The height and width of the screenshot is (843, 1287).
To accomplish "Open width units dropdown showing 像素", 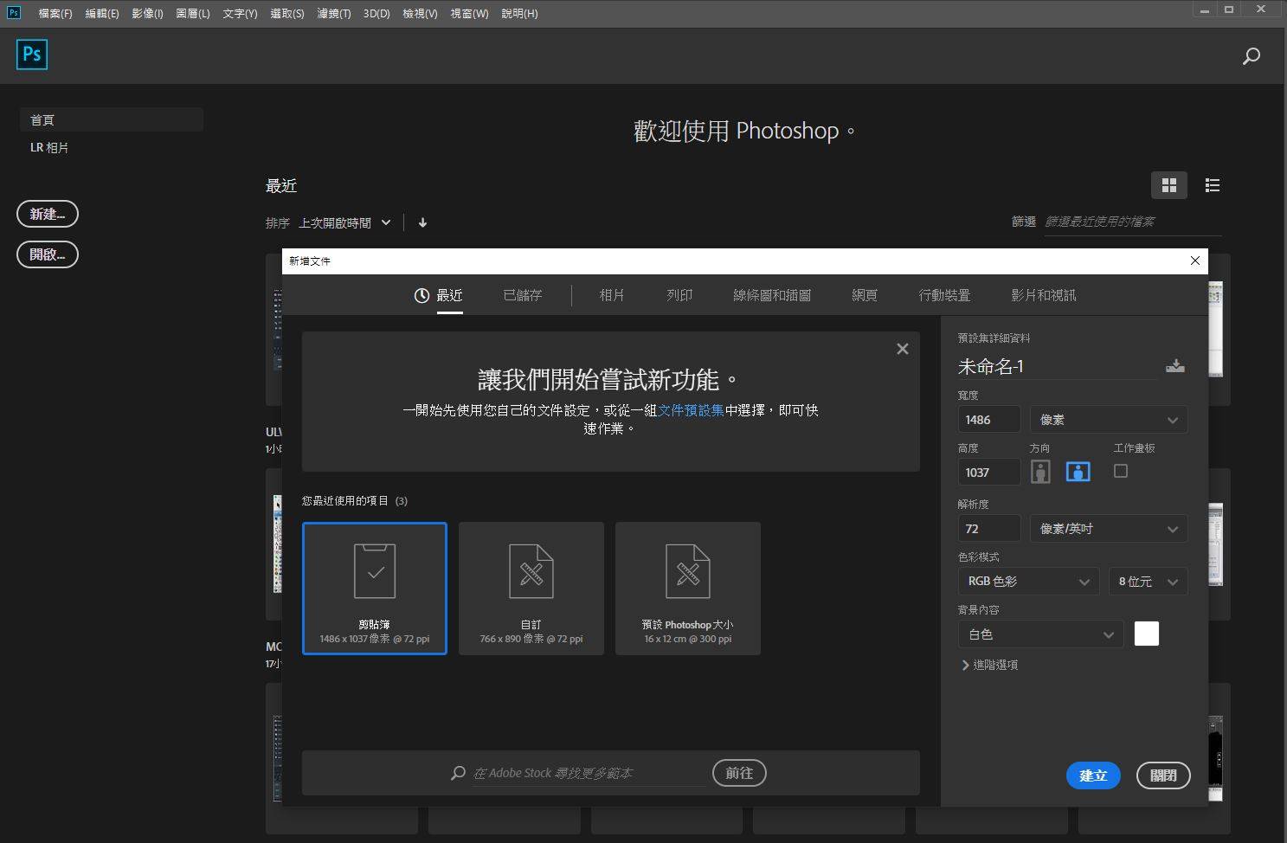I will [1109, 420].
